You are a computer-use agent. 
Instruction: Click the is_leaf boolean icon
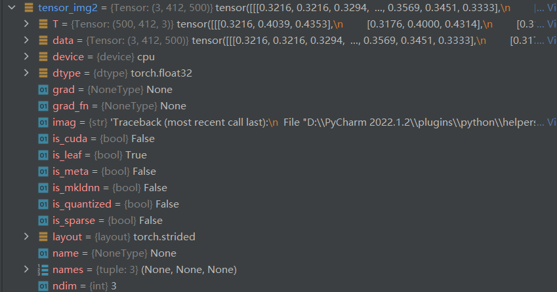click(43, 155)
